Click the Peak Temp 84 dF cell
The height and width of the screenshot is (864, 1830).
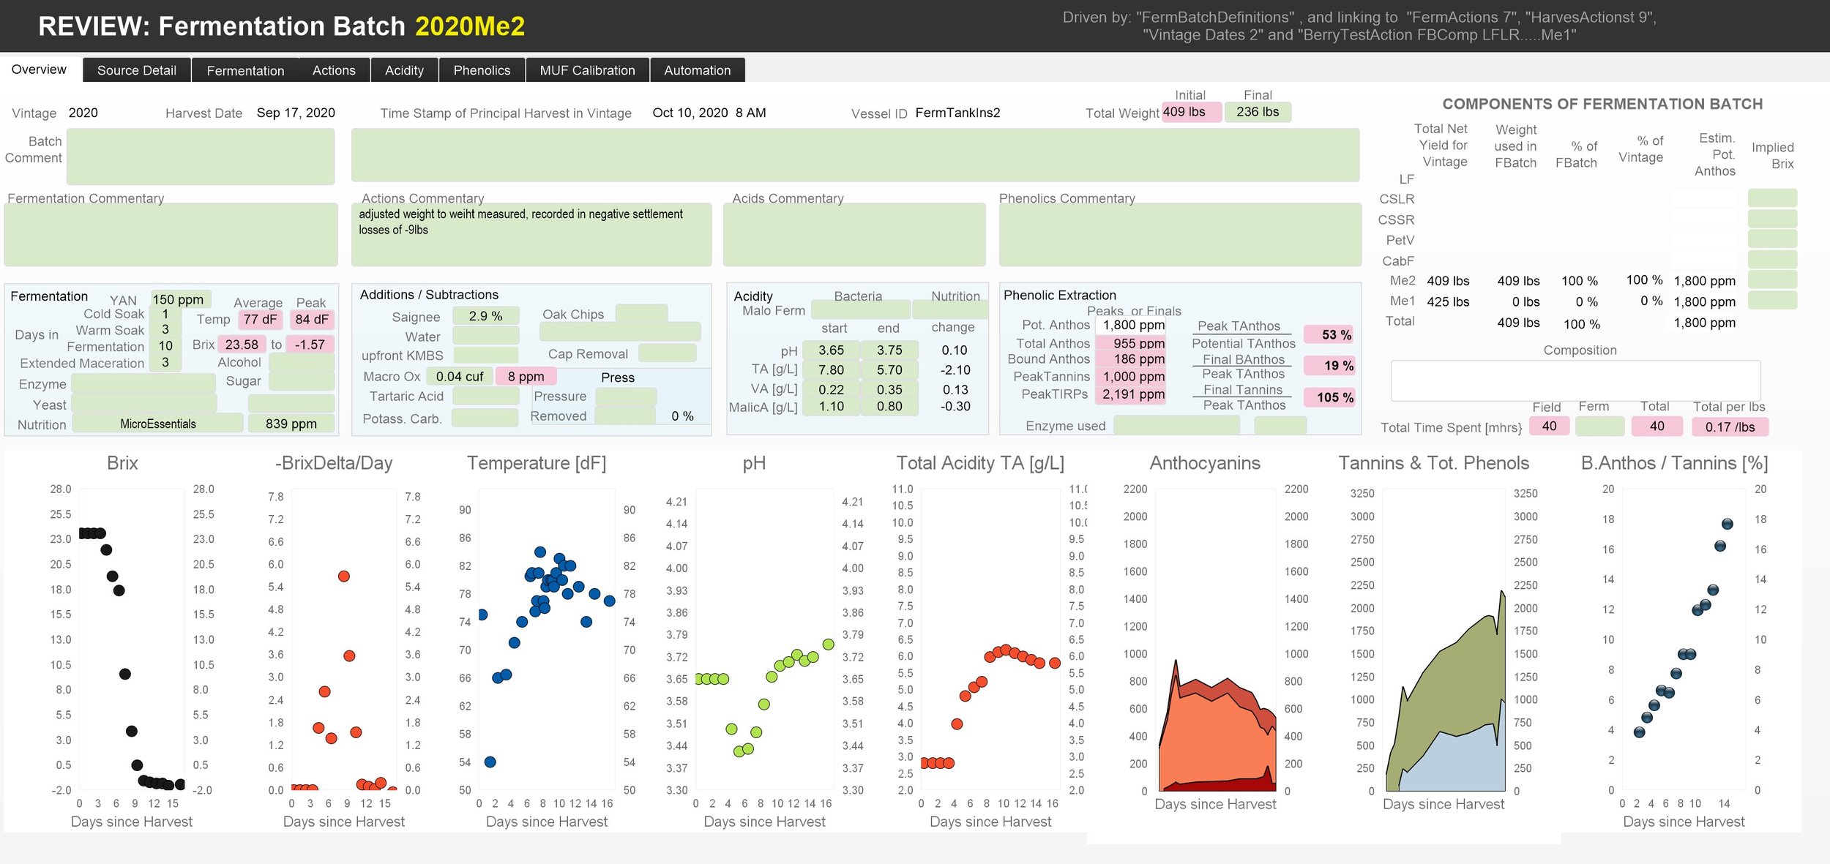tap(311, 320)
